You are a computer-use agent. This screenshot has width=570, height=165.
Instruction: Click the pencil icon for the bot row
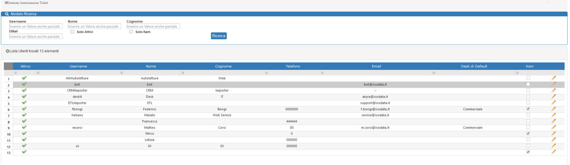click(553, 84)
